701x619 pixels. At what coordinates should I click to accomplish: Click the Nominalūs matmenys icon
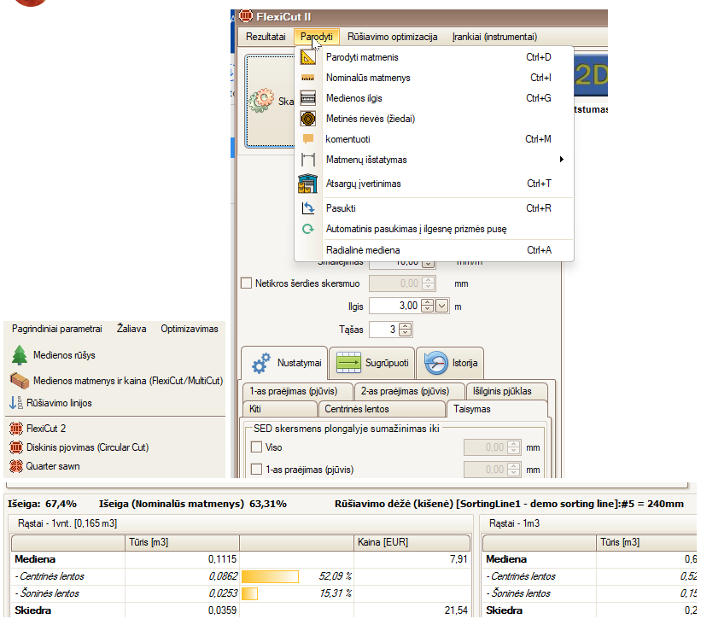coord(308,78)
